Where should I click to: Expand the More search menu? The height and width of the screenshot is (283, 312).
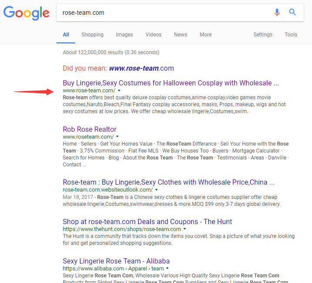coord(206,35)
